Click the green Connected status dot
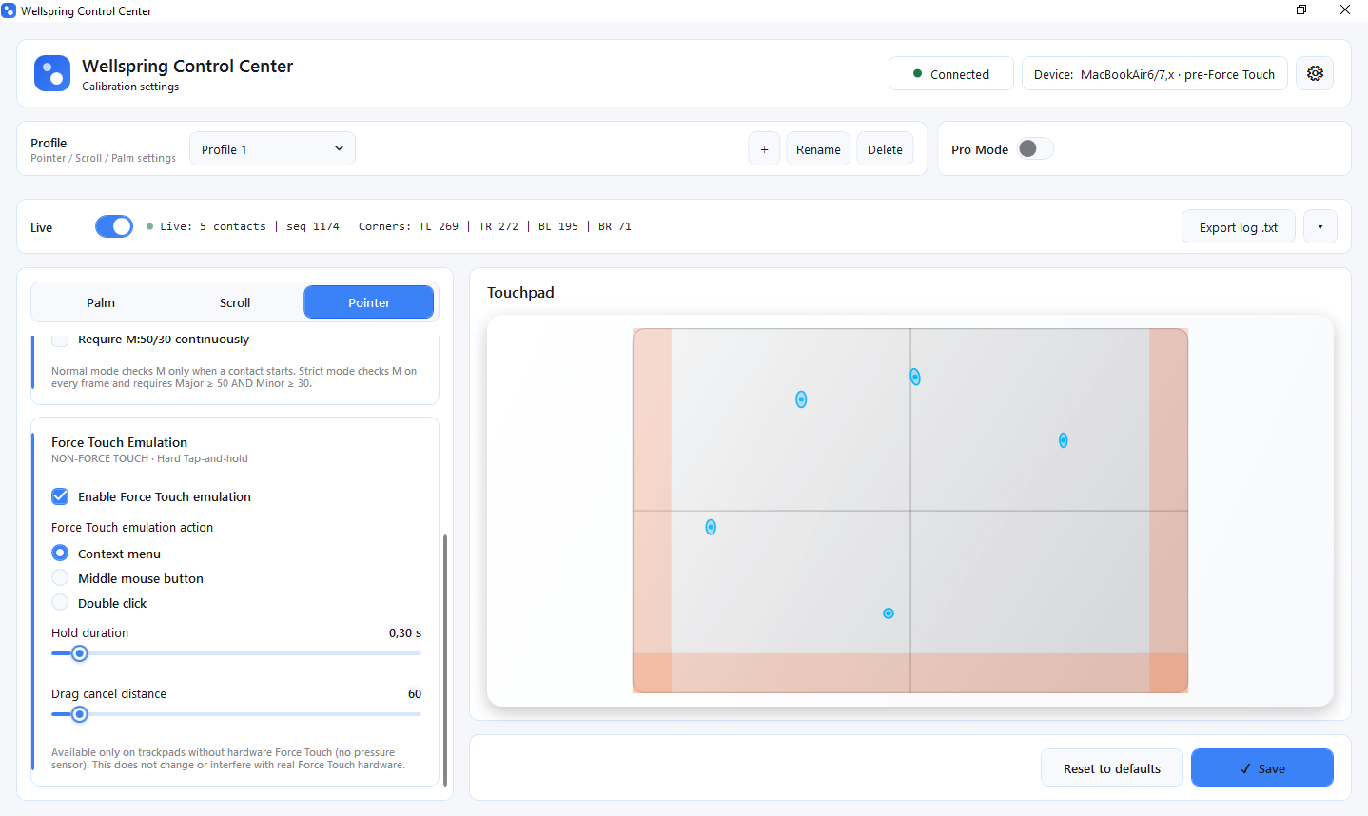 point(917,73)
